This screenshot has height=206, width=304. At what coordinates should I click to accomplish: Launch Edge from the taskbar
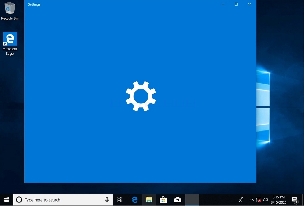[134, 200]
